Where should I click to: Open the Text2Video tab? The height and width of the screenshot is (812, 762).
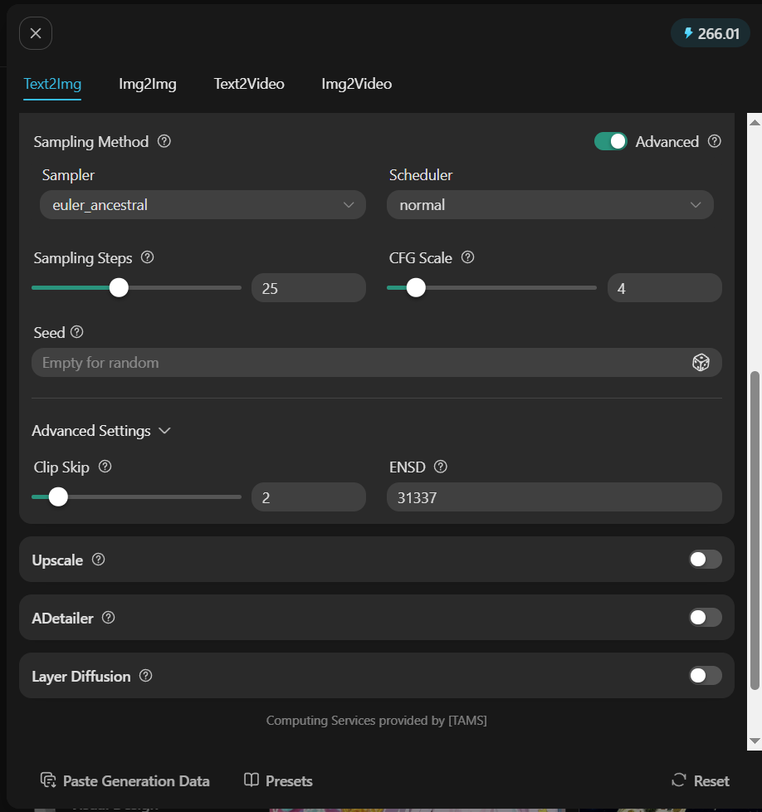(249, 84)
